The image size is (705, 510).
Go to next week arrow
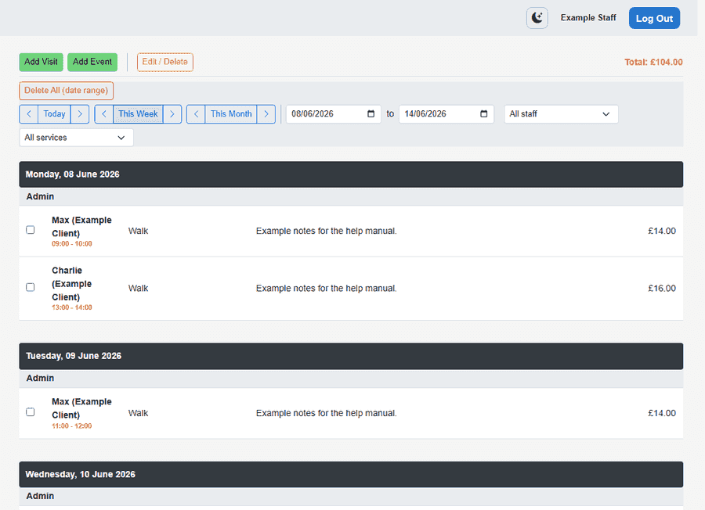pyautogui.click(x=172, y=114)
